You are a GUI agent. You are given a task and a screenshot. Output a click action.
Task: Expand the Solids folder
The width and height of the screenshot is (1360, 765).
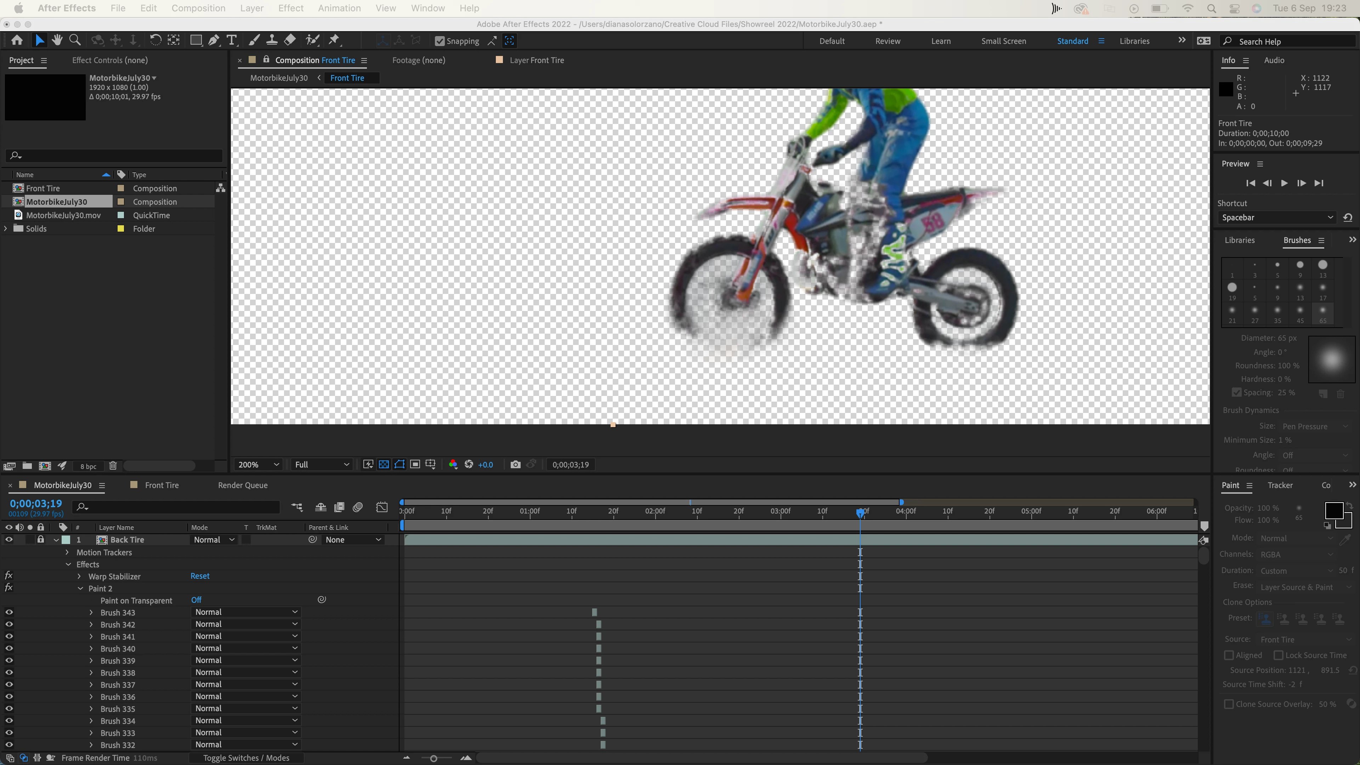point(6,228)
